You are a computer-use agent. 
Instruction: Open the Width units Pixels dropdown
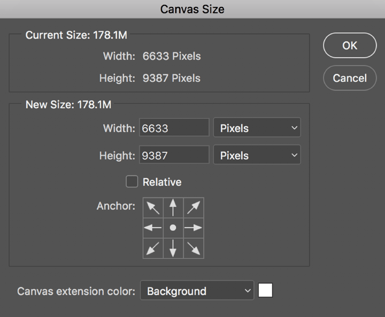[x=257, y=128]
